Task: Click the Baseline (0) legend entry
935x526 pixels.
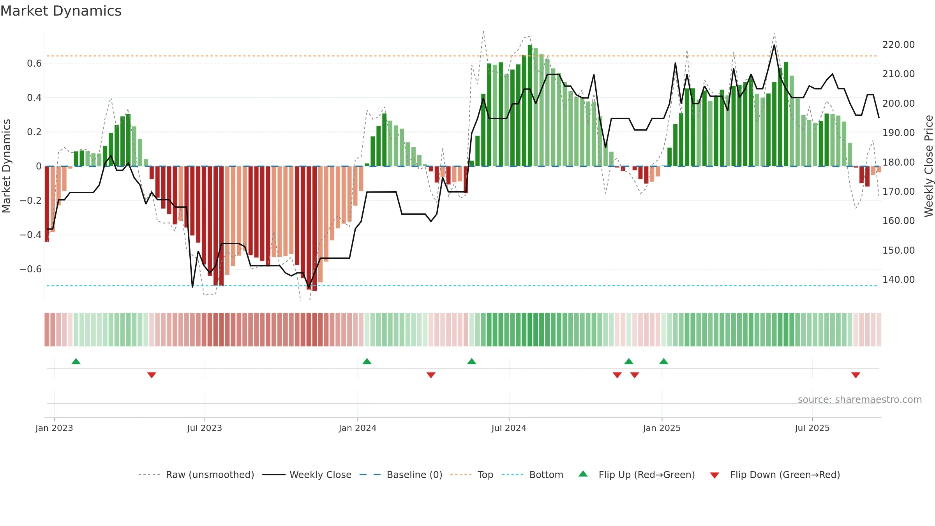Action: (400, 475)
